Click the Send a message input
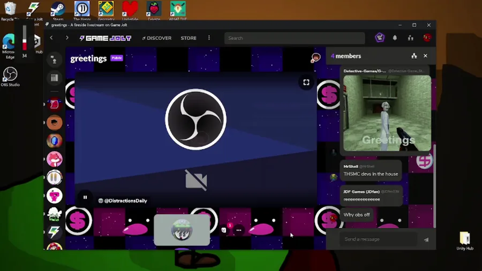The width and height of the screenshot is (482, 271). click(379, 239)
